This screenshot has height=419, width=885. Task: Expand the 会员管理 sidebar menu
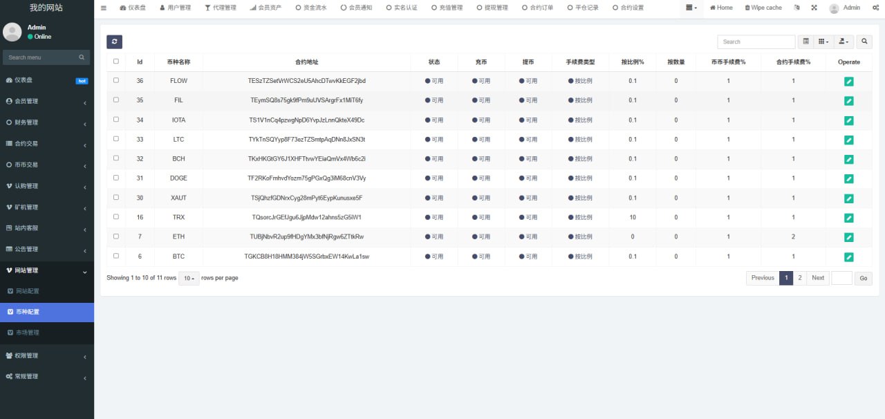pos(46,102)
